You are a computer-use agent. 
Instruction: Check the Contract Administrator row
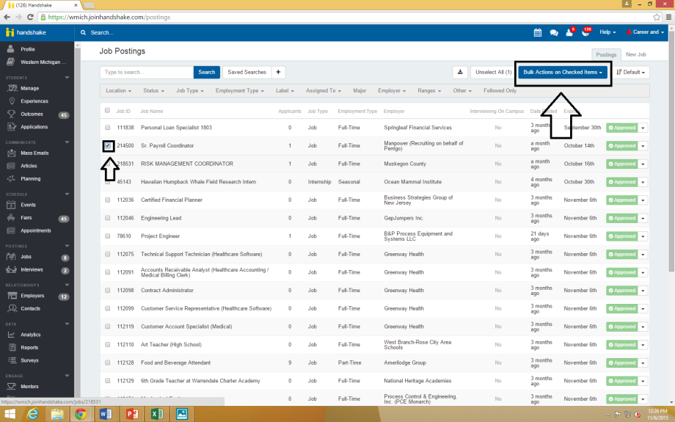pyautogui.click(x=107, y=290)
